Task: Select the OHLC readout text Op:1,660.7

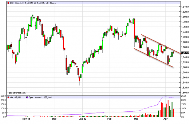Action: pyautogui.click(x=16, y=3)
